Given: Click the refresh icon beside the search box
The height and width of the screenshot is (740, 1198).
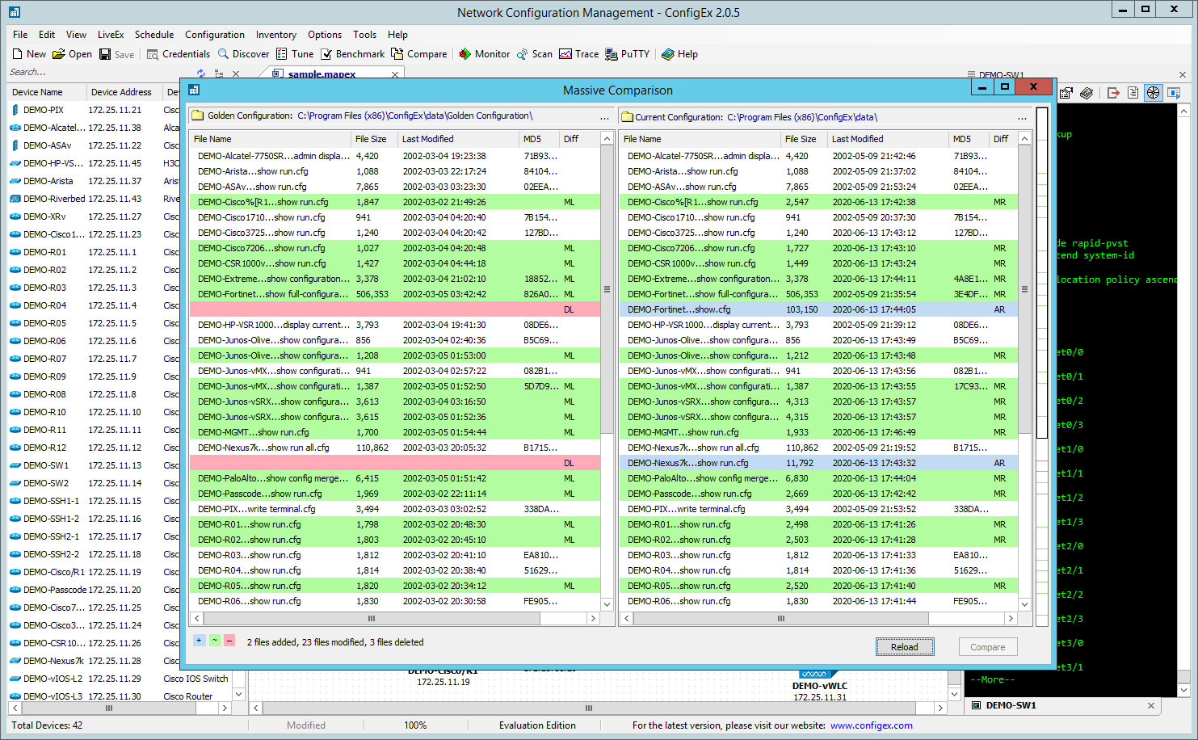Looking at the screenshot, I should [x=200, y=74].
